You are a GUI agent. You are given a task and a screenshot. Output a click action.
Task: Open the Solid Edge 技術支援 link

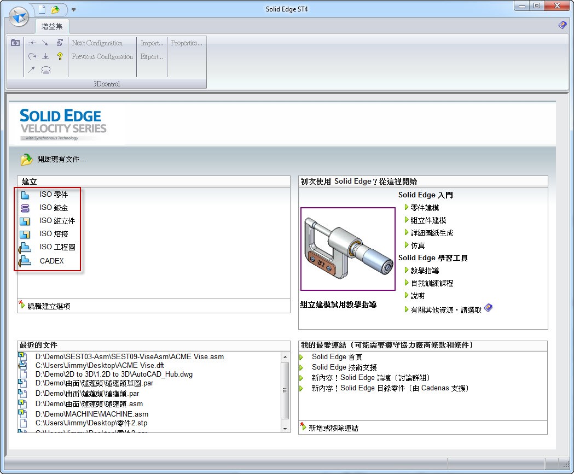344,367
